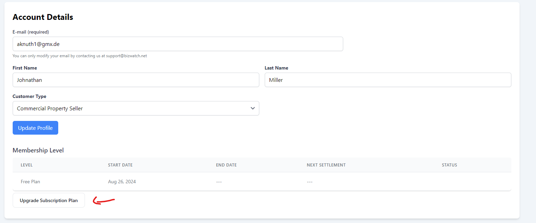Click the support email helper text
Screen dimensions: 536x223
[80, 56]
